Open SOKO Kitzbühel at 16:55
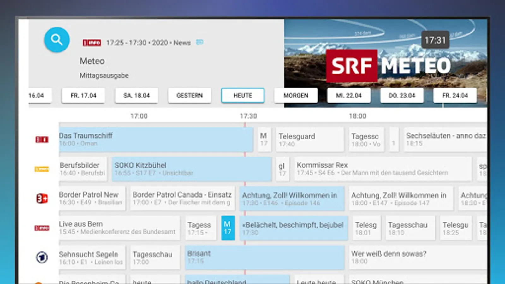This screenshot has width=505, height=284. [x=192, y=169]
